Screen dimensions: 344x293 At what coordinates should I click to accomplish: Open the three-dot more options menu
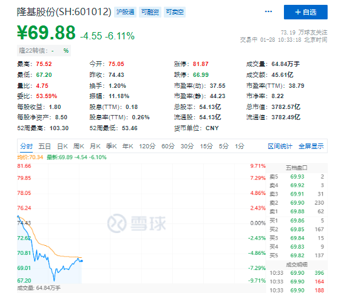[269, 12]
